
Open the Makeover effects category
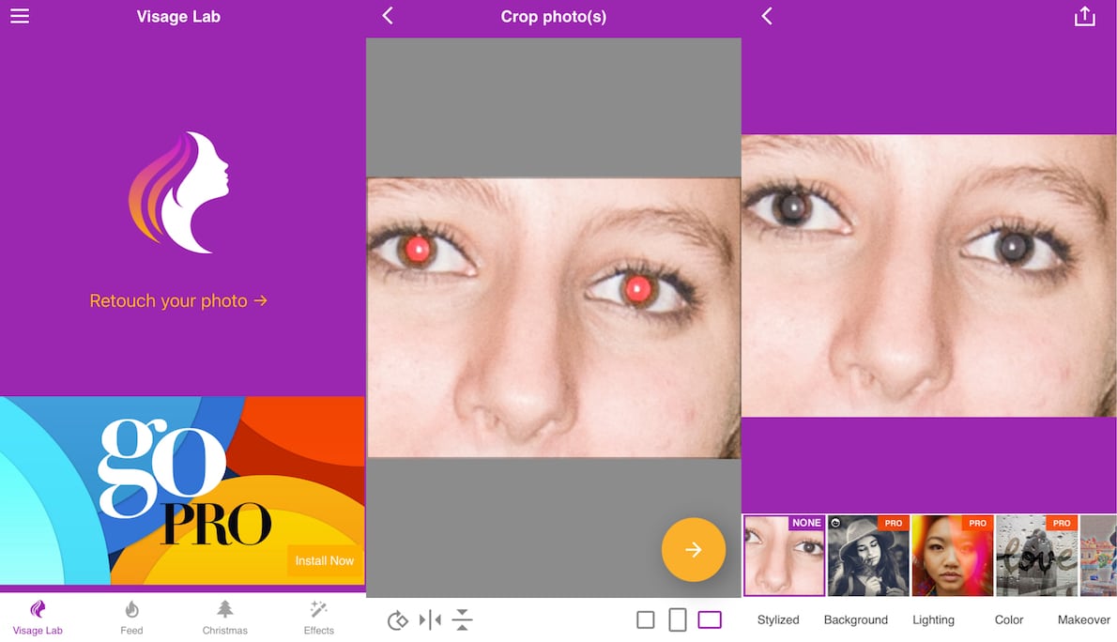[x=1084, y=619]
